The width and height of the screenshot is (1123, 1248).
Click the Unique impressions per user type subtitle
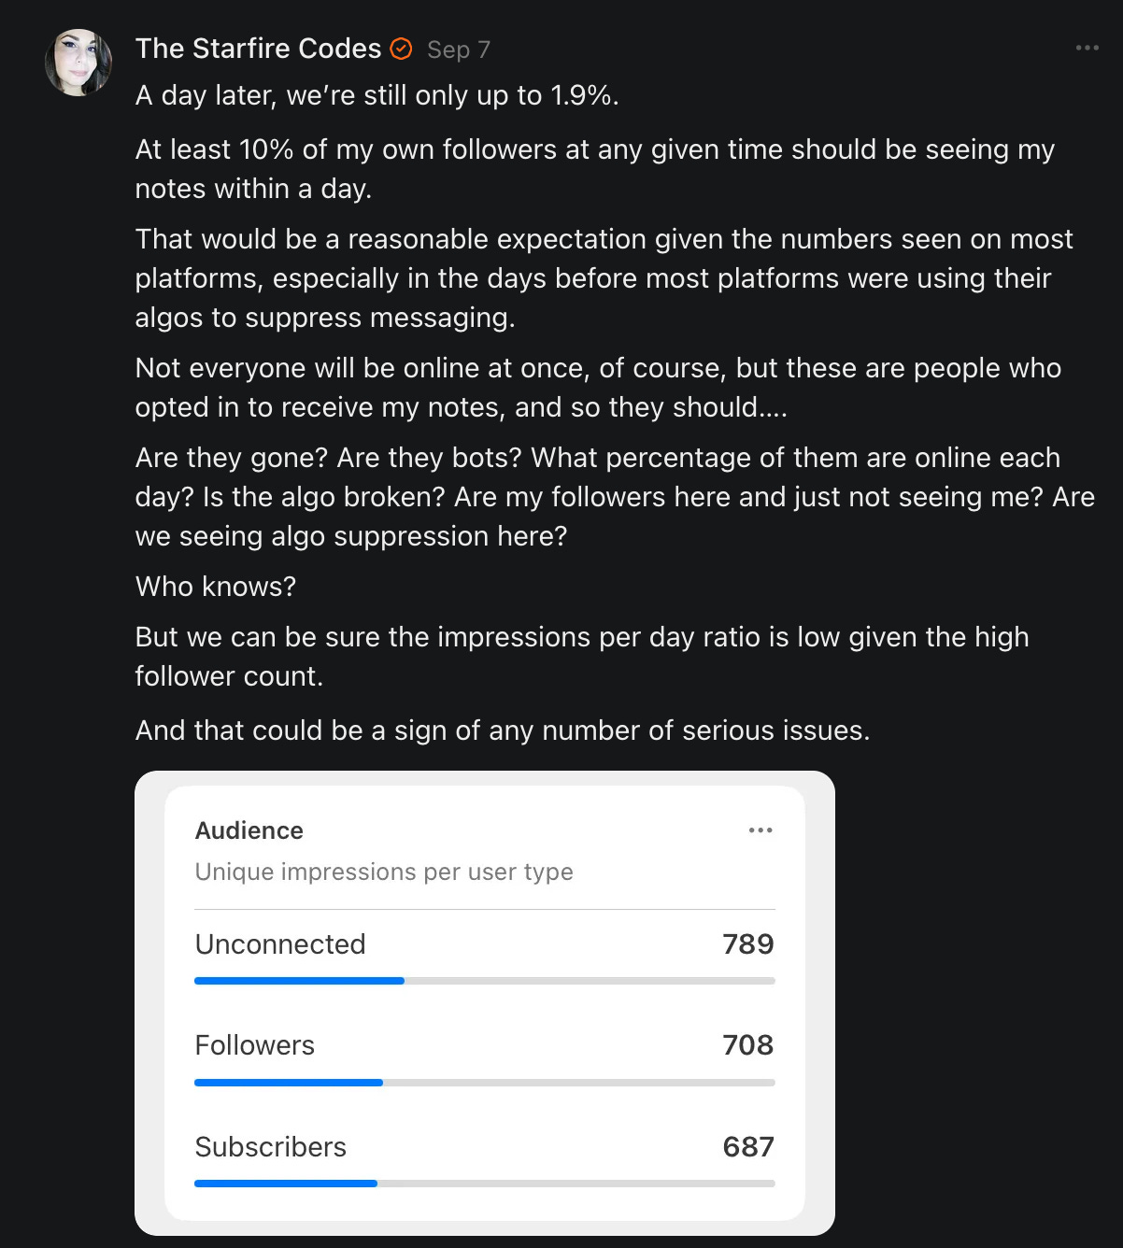click(x=384, y=872)
